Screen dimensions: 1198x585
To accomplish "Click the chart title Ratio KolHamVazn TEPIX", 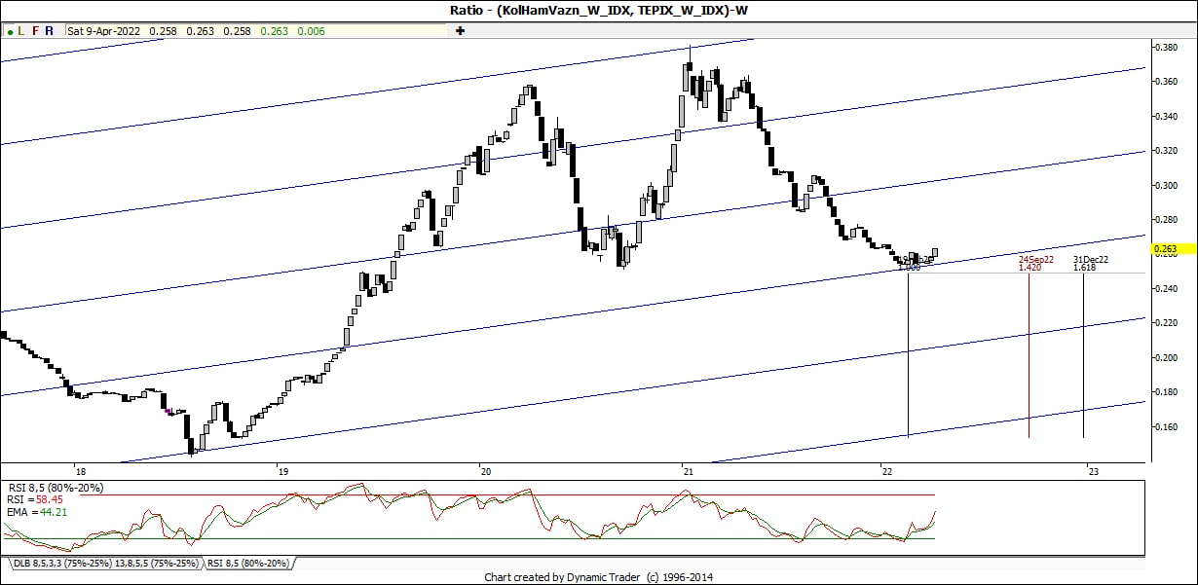I will coord(599,11).
